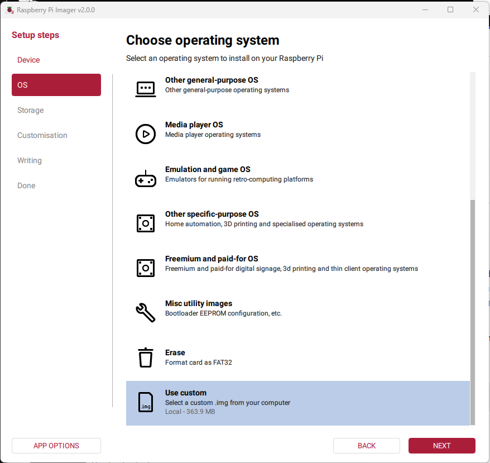Click the laptop icon for Other general-purpose OS
The image size is (490, 463).
click(x=146, y=89)
